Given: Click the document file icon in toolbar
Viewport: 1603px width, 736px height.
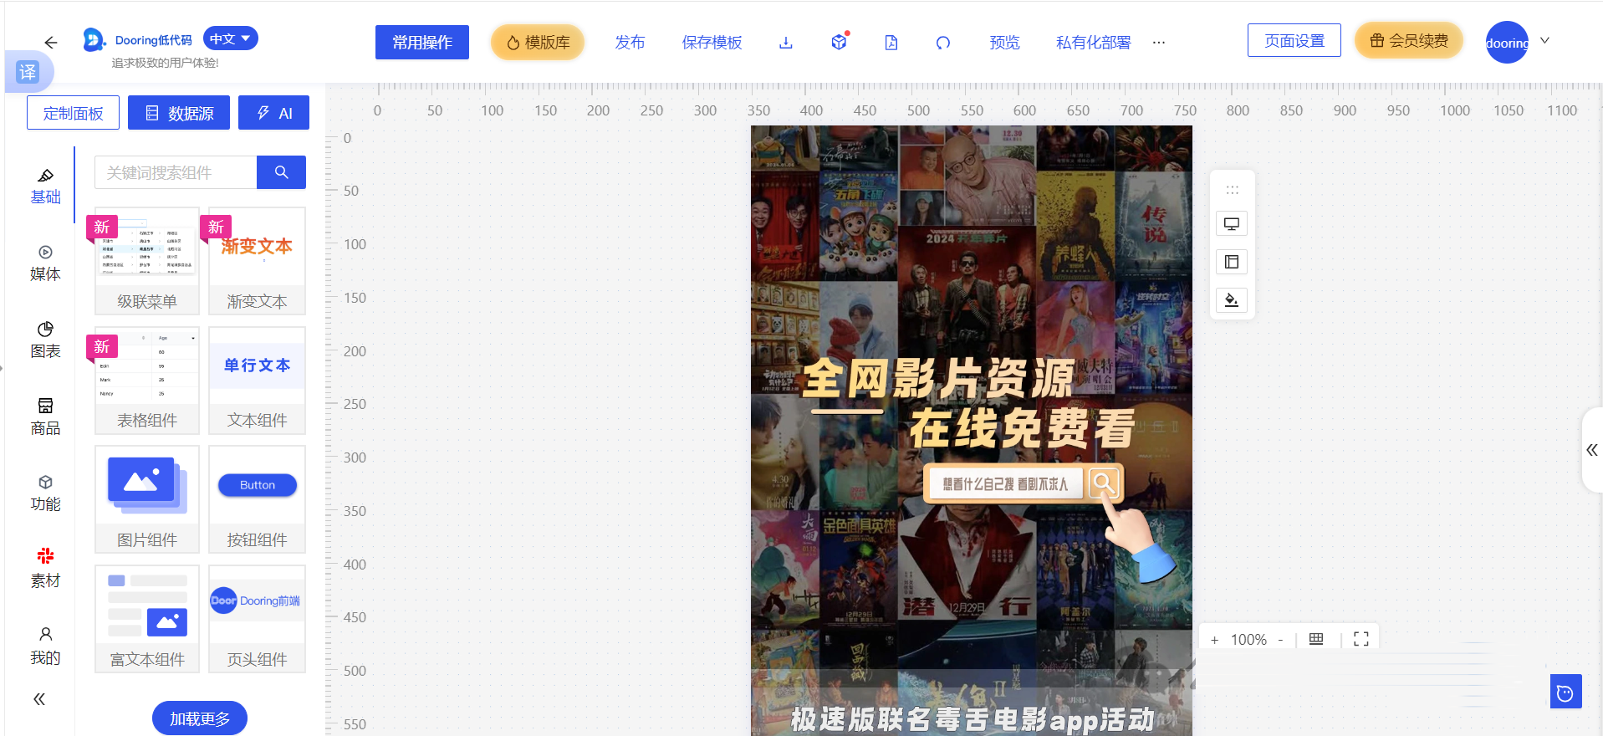Looking at the screenshot, I should click(891, 43).
